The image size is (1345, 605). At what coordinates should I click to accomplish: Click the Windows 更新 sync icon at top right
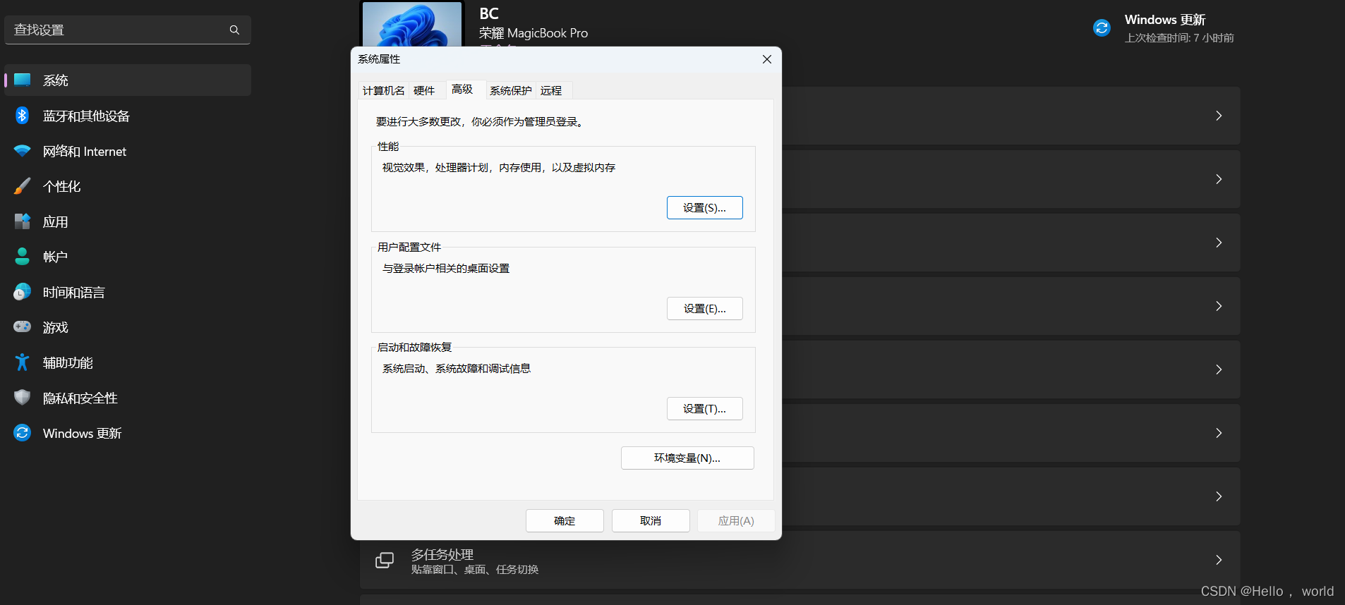point(1102,28)
